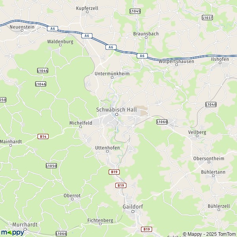Click the L1060 road shield
Image resolution: width=237 pixels, height=237 pixels.
(x=162, y=122)
